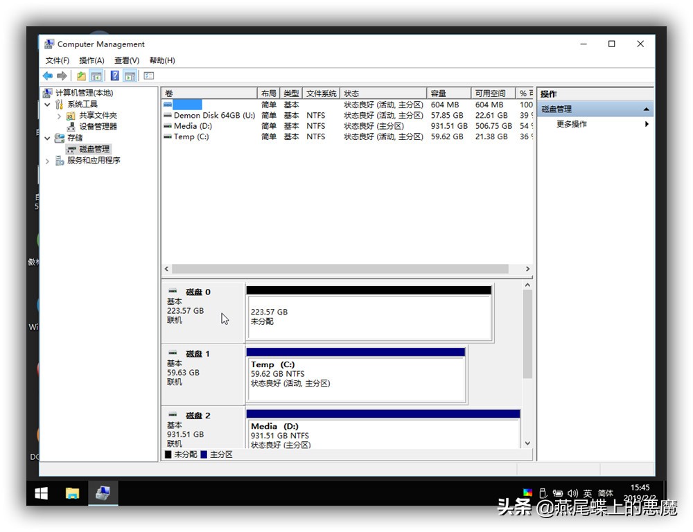This screenshot has height=532, width=693.
Task: Open the 操作(A) menu
Action: (91, 60)
